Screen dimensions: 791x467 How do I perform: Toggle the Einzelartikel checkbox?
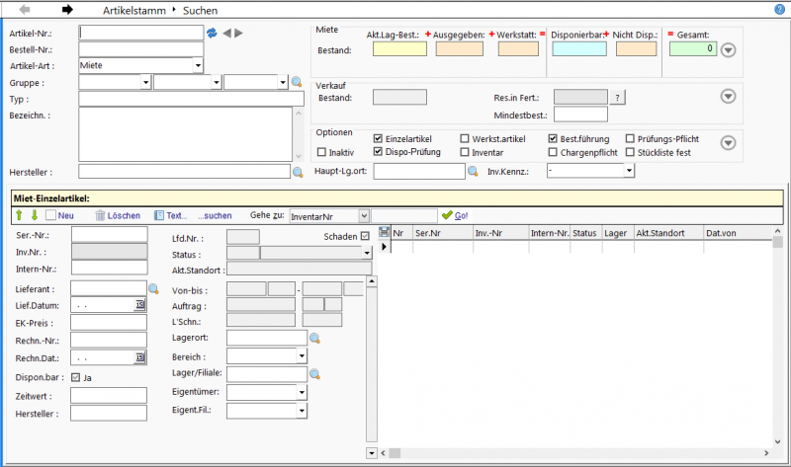tap(378, 138)
